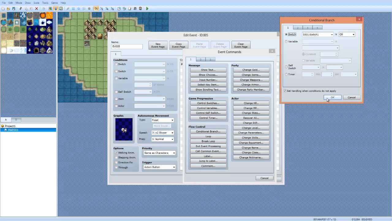The image size is (392, 221).
Task: Click the Open Project folder icon
Action: click(8, 9)
